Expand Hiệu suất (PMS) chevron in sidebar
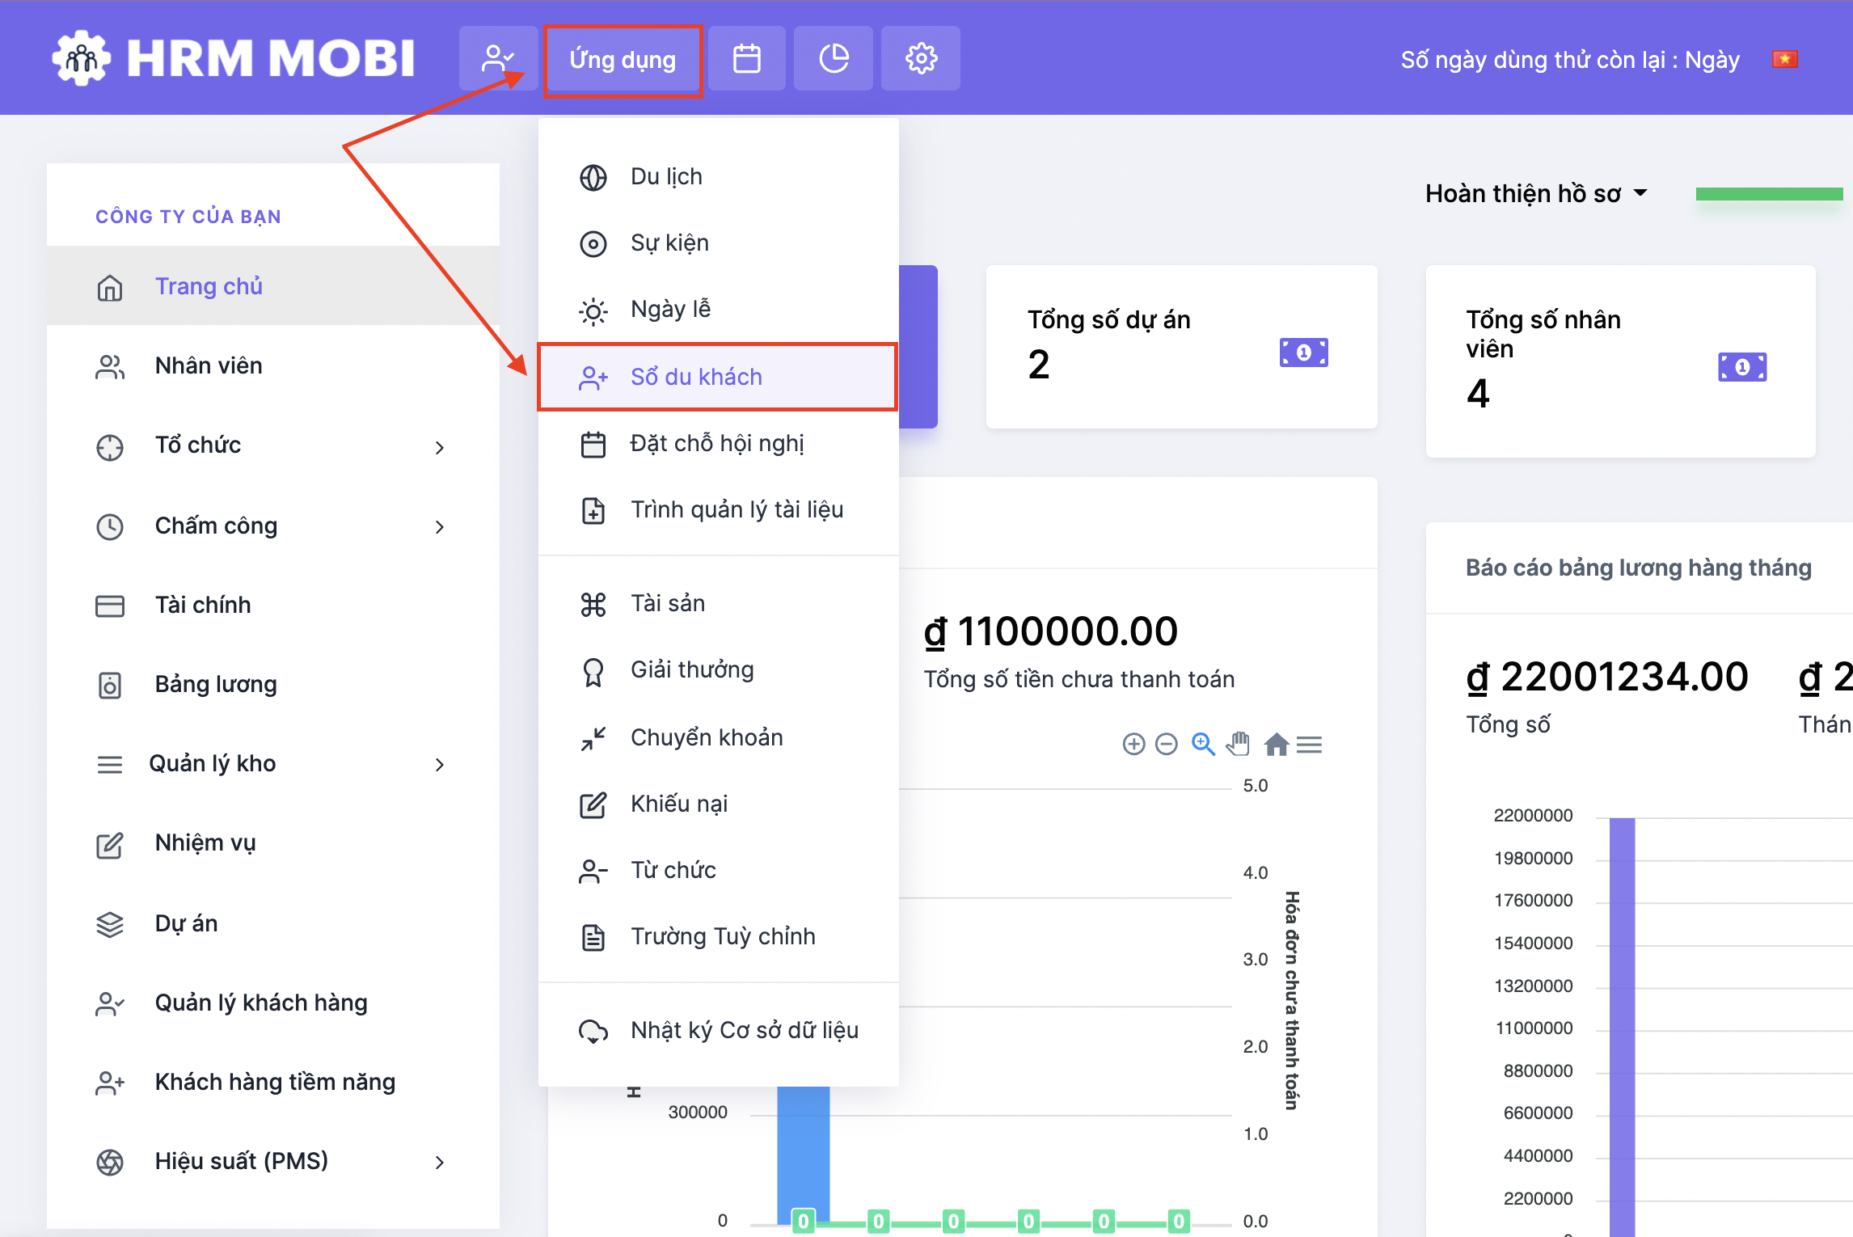The height and width of the screenshot is (1237, 1853). pyautogui.click(x=440, y=1163)
